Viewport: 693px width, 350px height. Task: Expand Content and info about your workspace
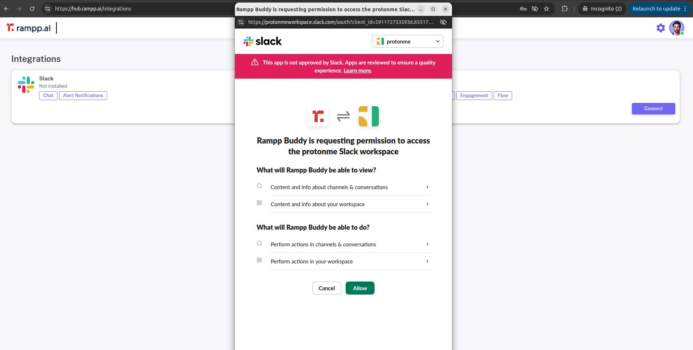point(350,204)
